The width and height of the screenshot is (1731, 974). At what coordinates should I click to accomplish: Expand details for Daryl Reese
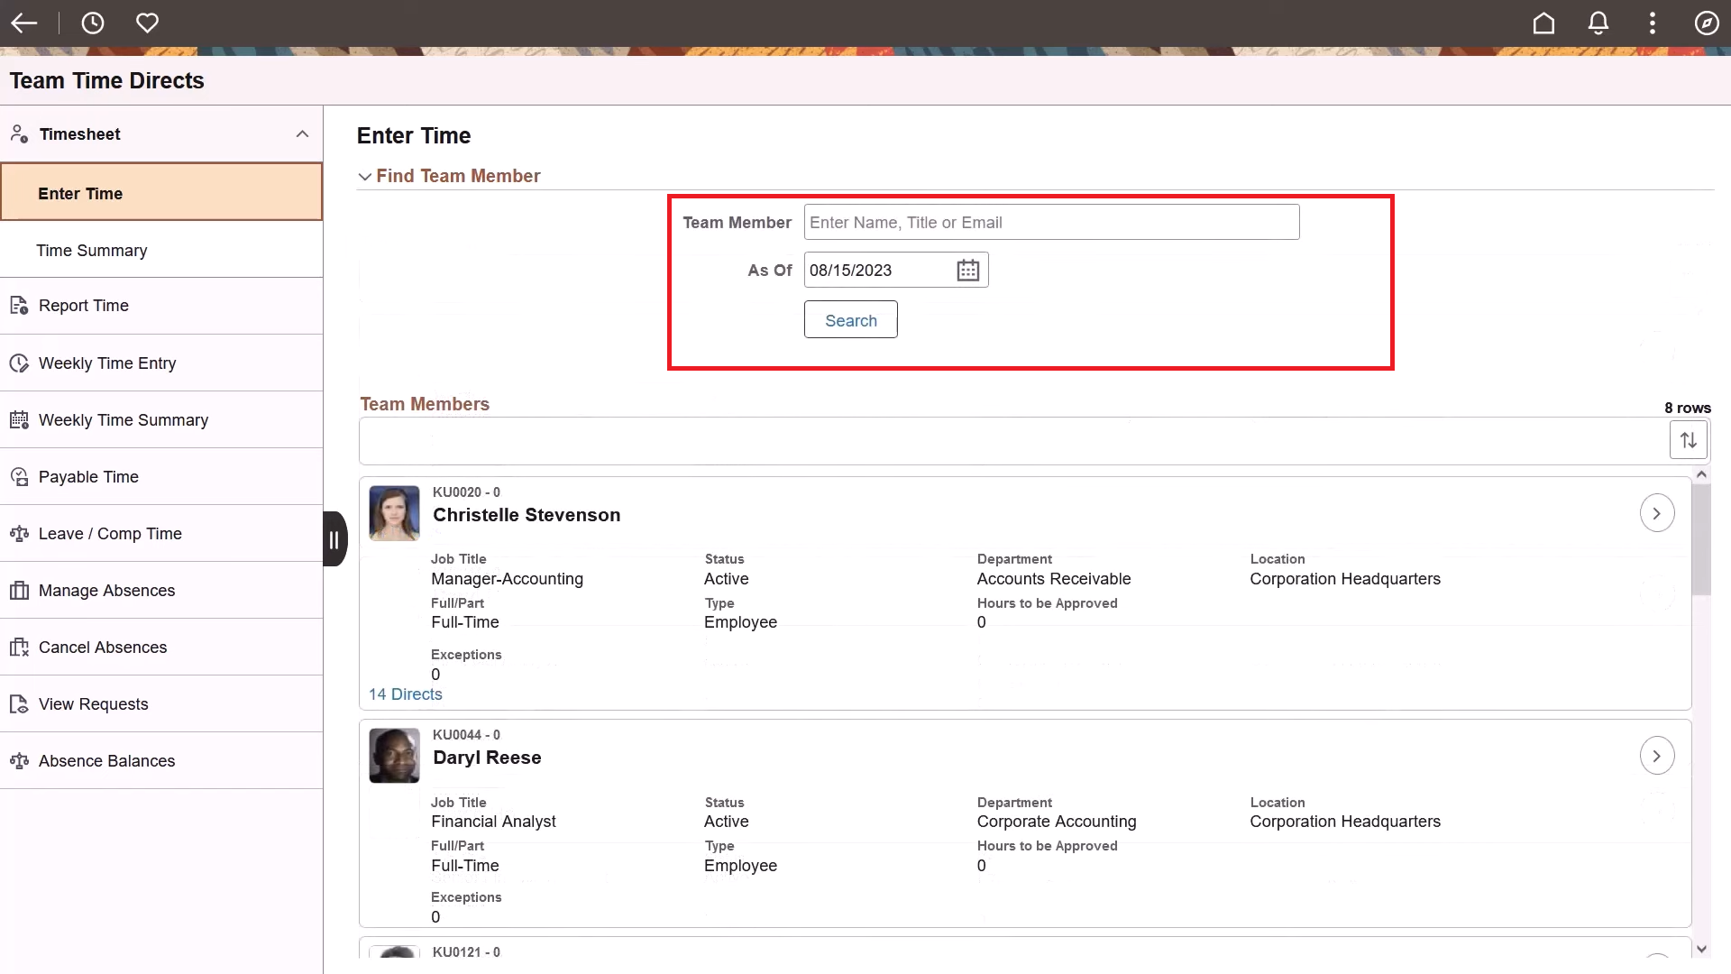point(1657,755)
